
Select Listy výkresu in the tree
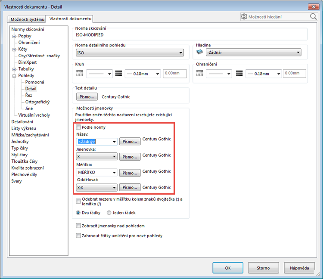tap(24, 128)
